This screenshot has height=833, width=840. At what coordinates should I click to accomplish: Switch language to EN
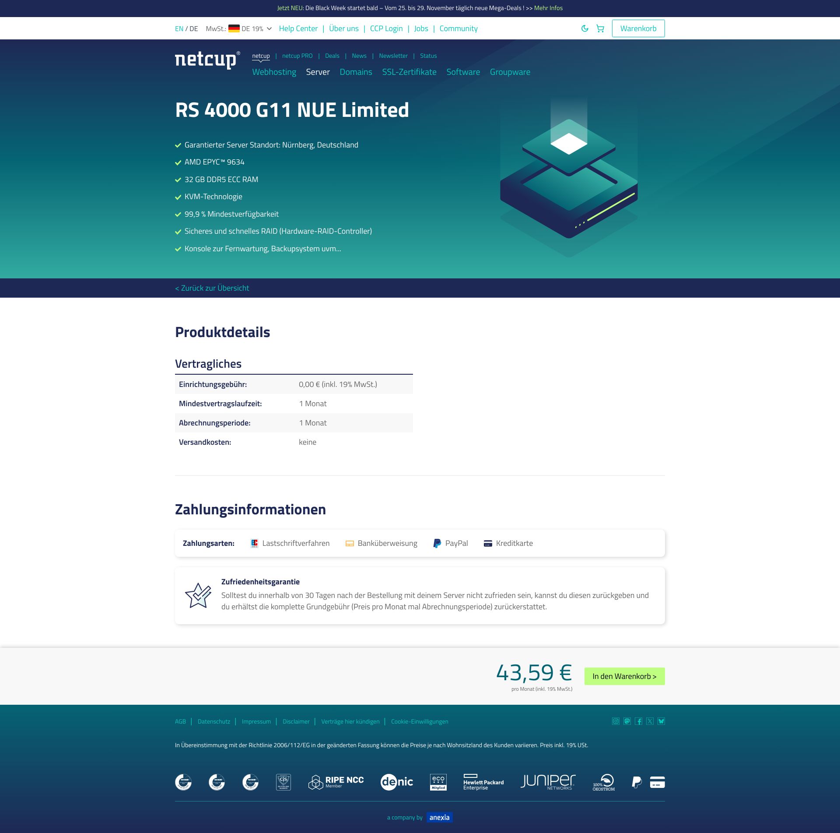[179, 29]
